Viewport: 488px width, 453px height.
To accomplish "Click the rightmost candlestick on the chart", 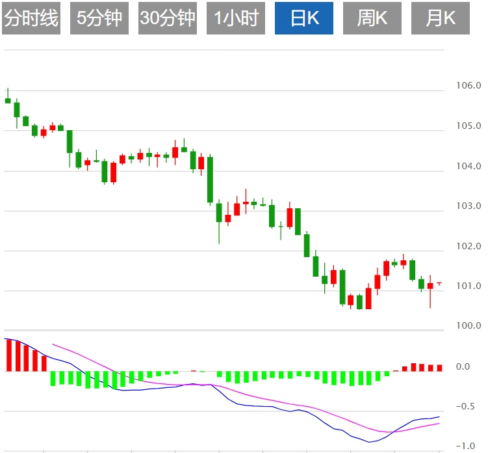I will pyautogui.click(x=439, y=283).
